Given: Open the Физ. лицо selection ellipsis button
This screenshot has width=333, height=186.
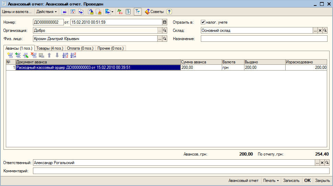Looking at the screenshot, I should pos(160,39).
